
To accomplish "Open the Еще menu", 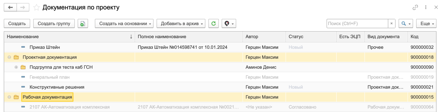I will pyautogui.click(x=426, y=24).
